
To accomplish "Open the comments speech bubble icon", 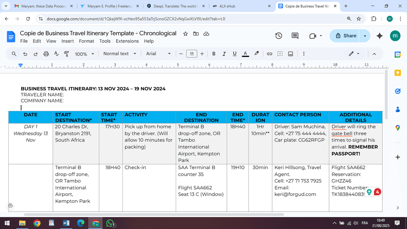I will (x=295, y=36).
